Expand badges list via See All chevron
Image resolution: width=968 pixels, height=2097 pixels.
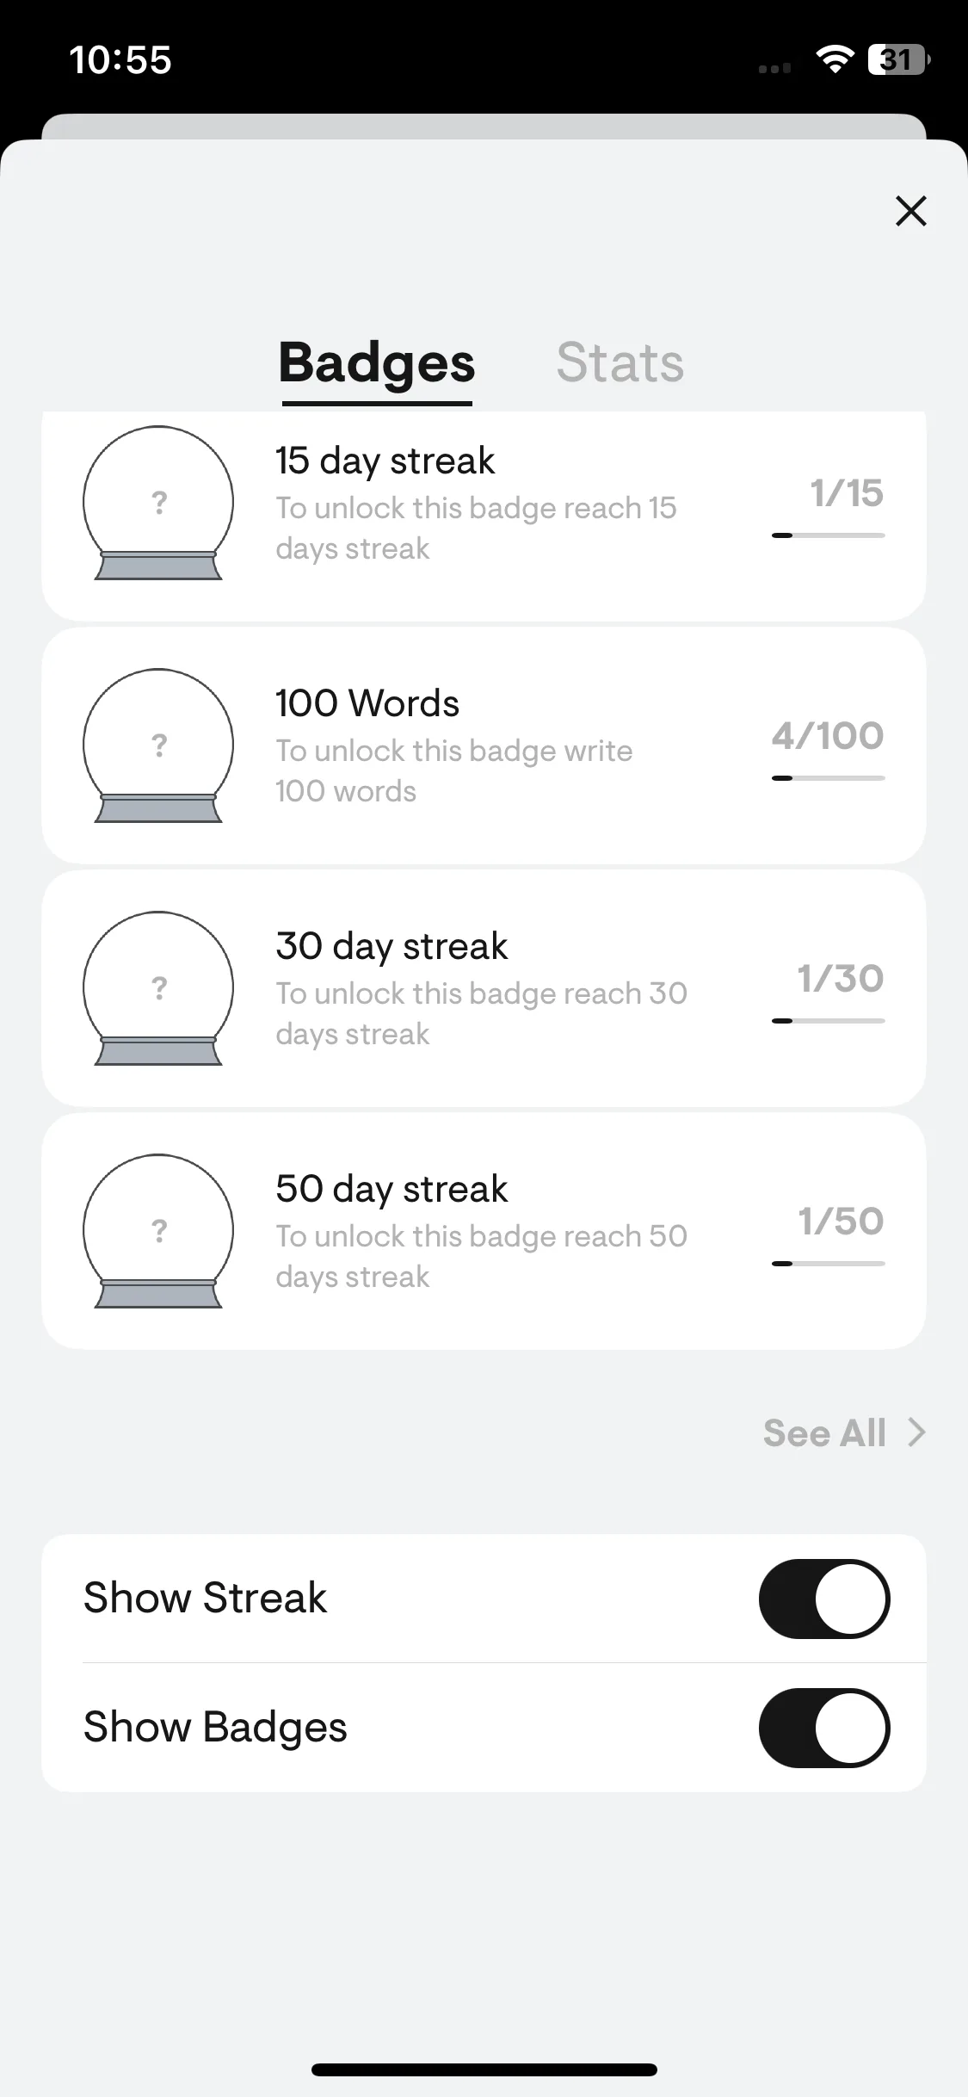917,1432
